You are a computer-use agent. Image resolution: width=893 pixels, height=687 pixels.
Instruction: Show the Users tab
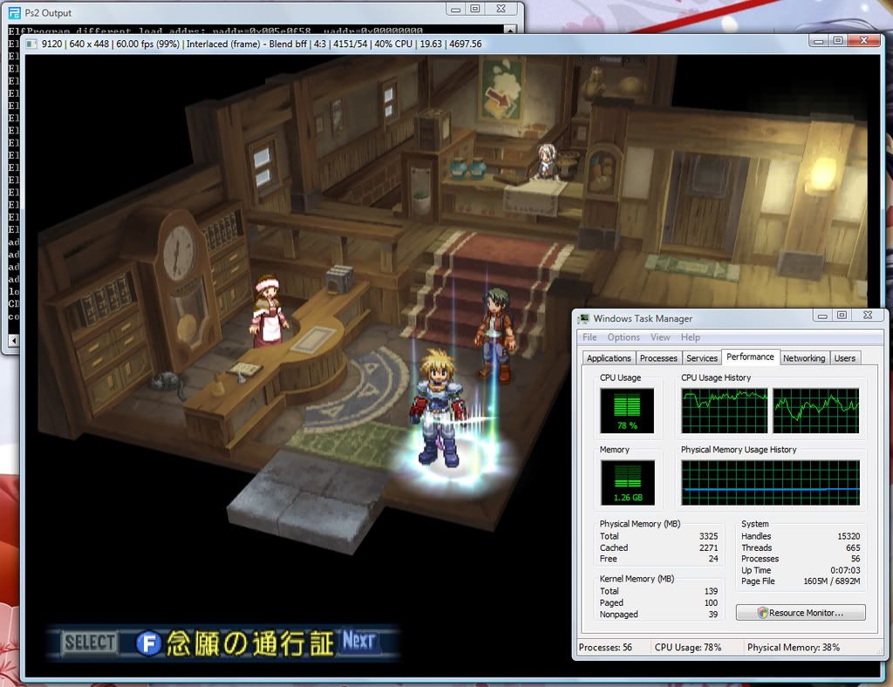[844, 358]
